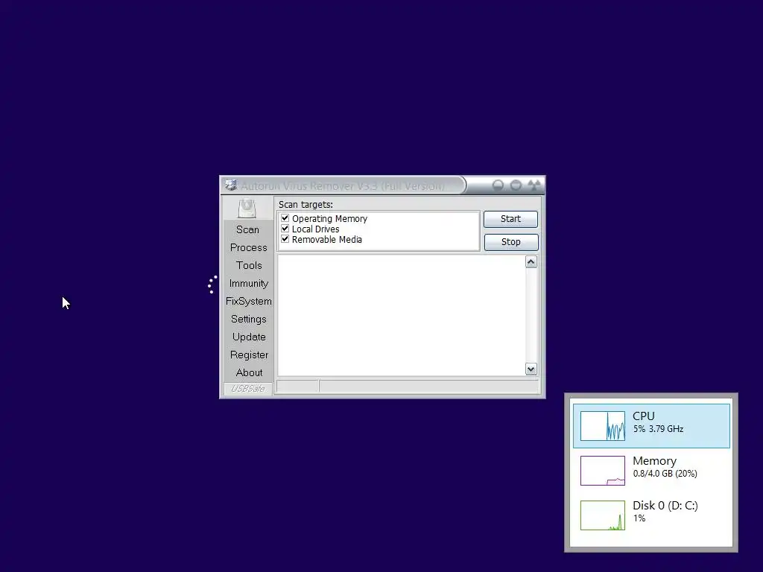Disable Removable Media scanning

coord(285,239)
